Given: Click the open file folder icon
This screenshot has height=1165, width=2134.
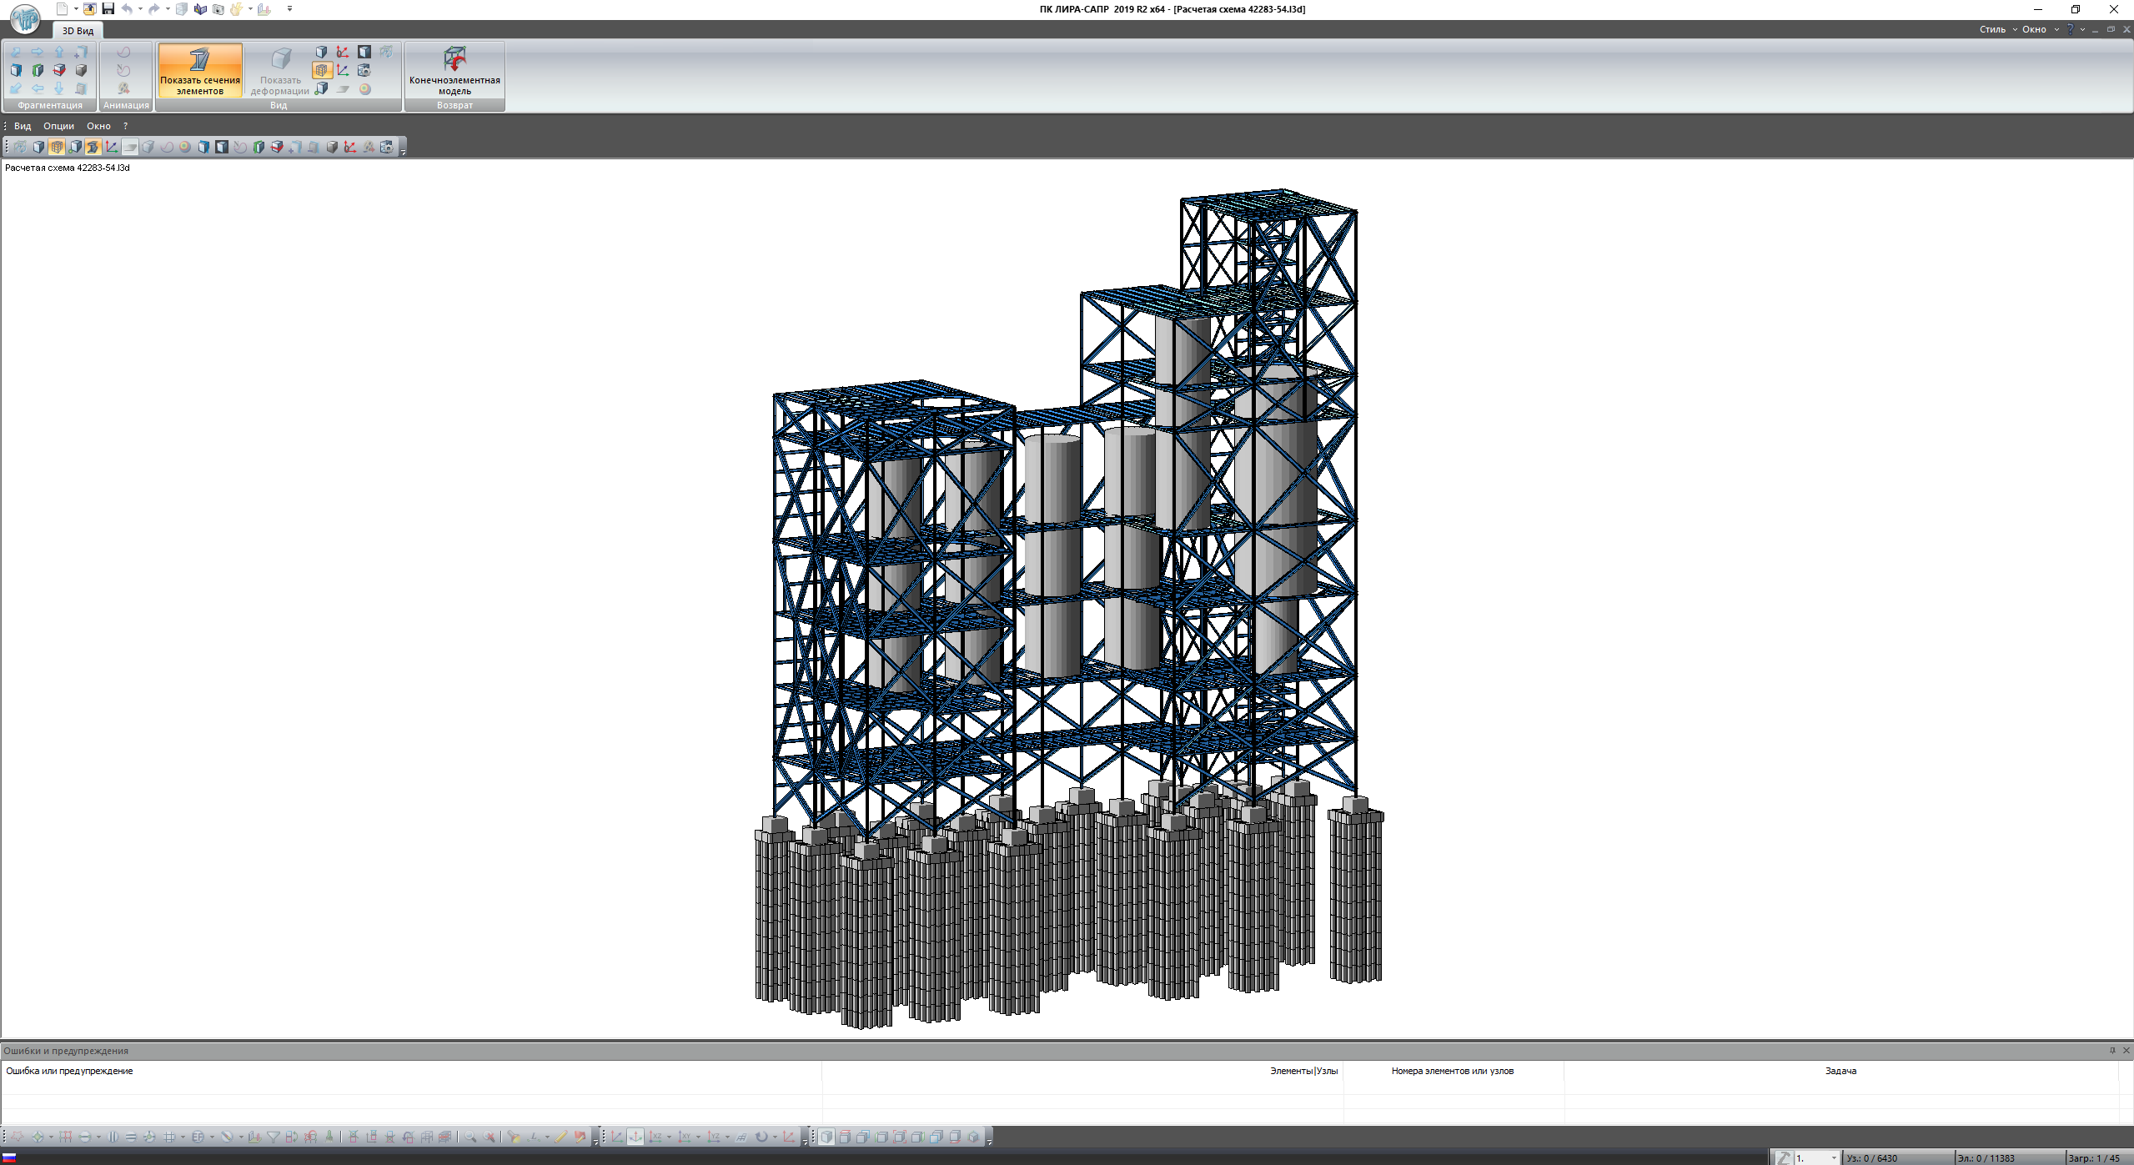Looking at the screenshot, I should (x=89, y=9).
